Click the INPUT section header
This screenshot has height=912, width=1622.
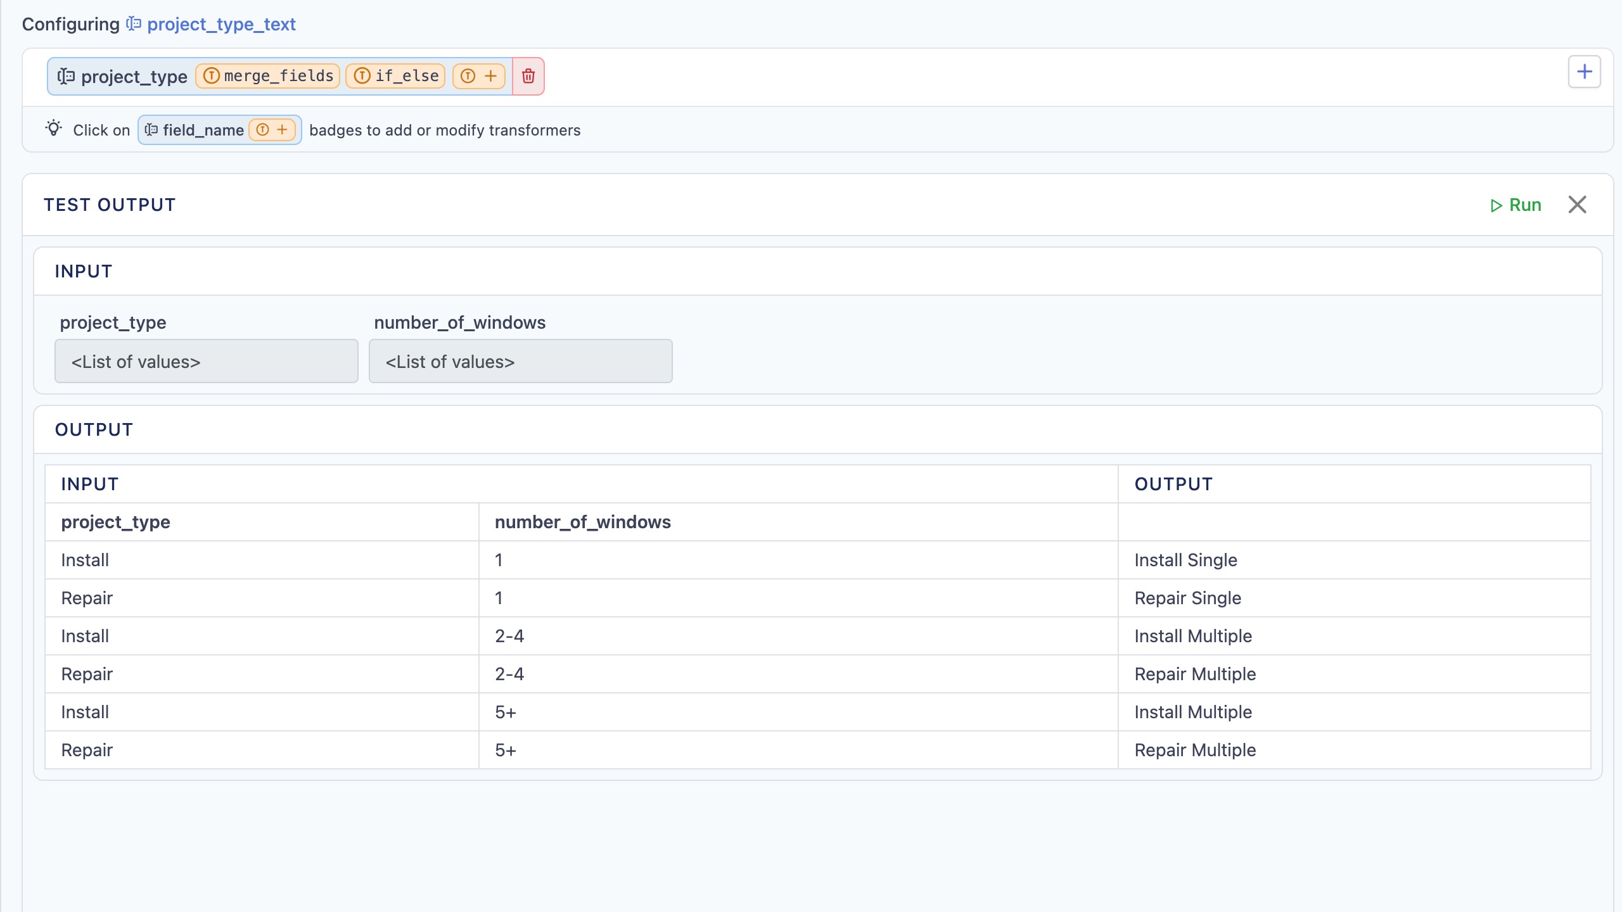click(83, 271)
